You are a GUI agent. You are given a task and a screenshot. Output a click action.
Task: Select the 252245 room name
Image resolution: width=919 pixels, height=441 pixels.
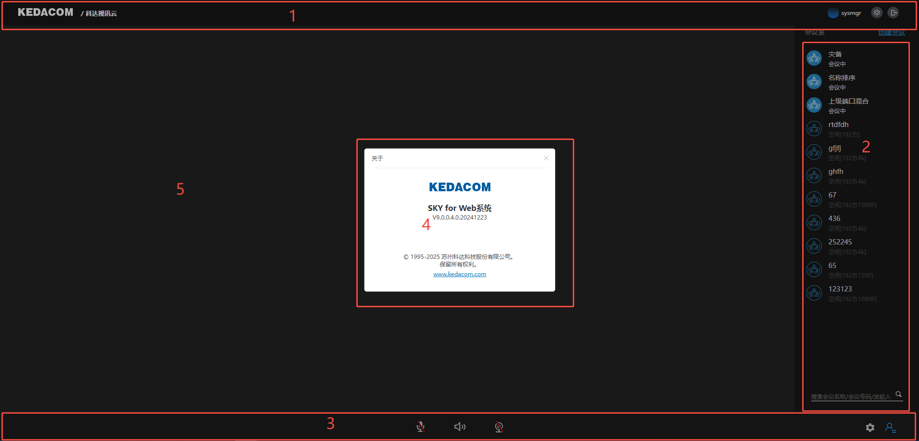click(x=840, y=242)
